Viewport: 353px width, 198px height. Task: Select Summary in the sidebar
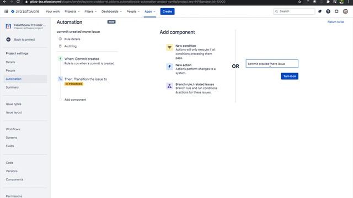pos(12,87)
